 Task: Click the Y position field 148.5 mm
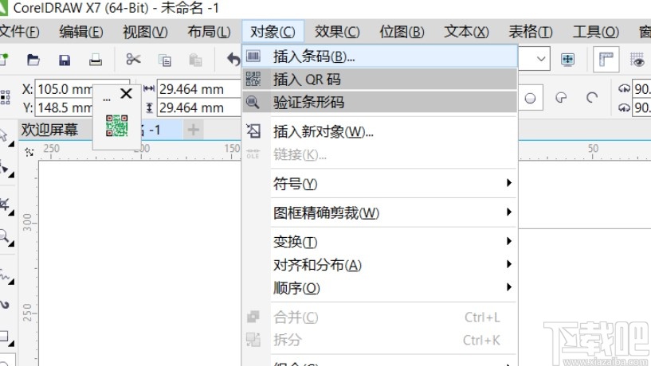(x=65, y=107)
